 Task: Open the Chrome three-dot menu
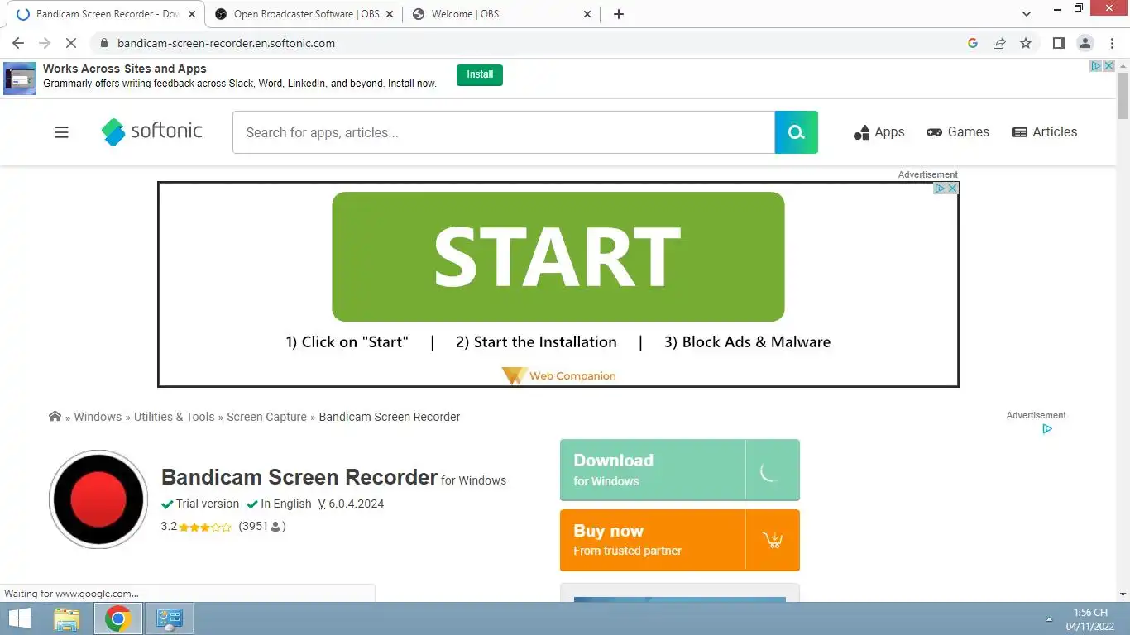tap(1112, 43)
